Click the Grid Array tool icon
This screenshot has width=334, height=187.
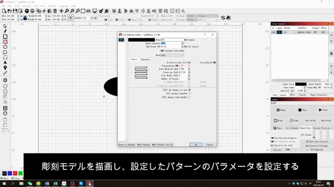[x=5, y=109]
